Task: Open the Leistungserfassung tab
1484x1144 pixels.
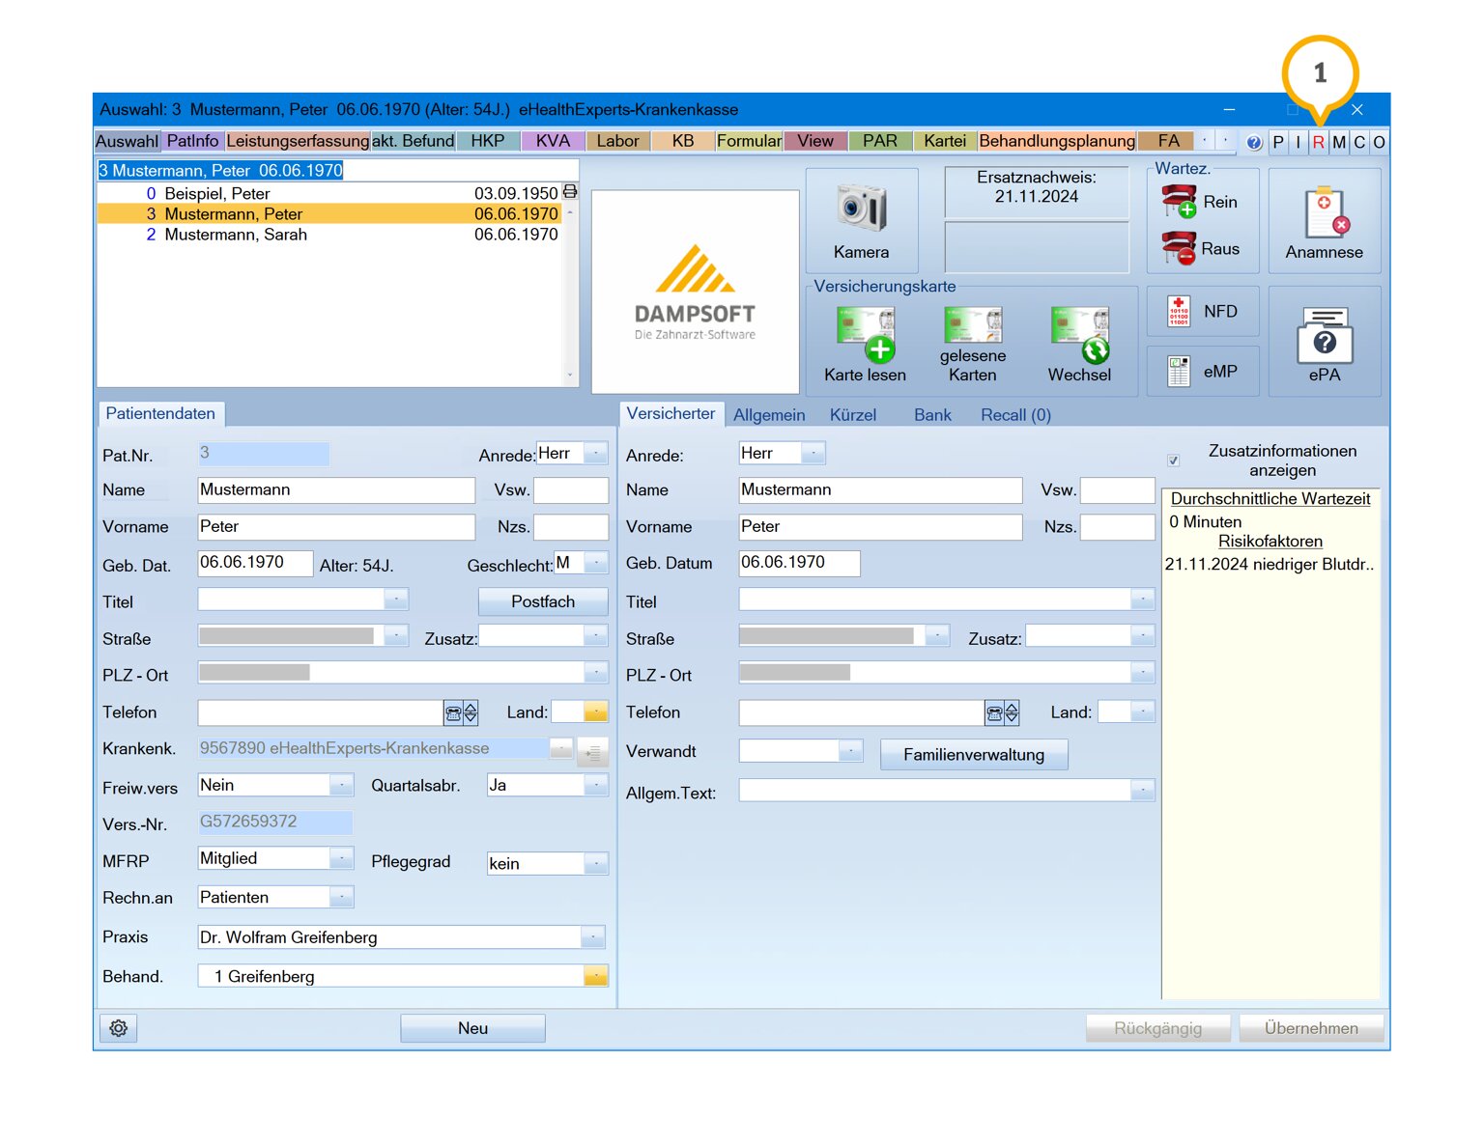Action: click(x=298, y=141)
